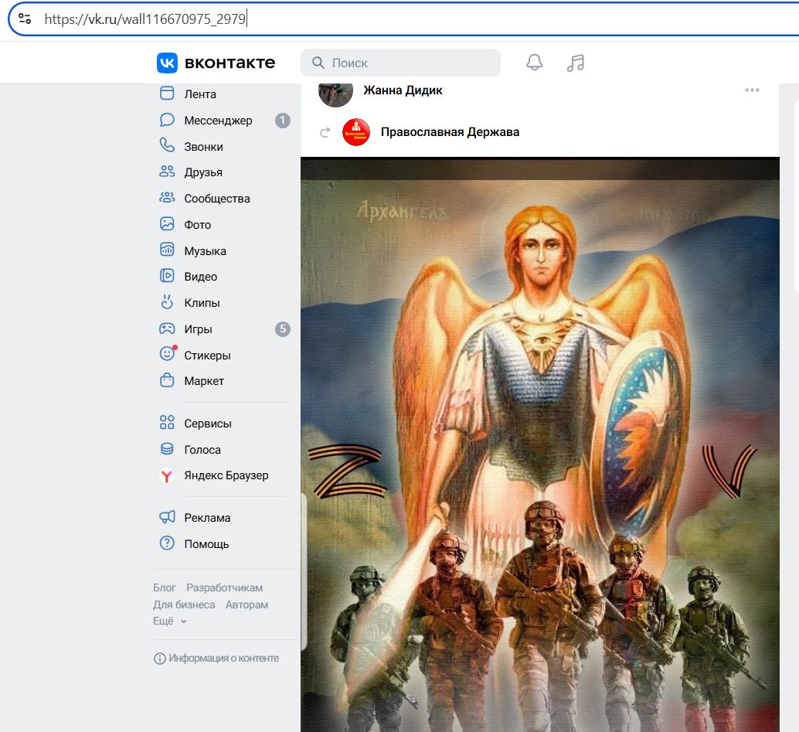Click the Стикеры smiley icon
Image resolution: width=799 pixels, height=732 pixels.
click(168, 353)
